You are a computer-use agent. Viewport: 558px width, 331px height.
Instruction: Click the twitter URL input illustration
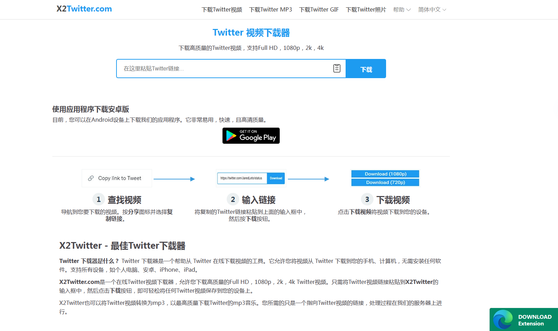(x=251, y=178)
